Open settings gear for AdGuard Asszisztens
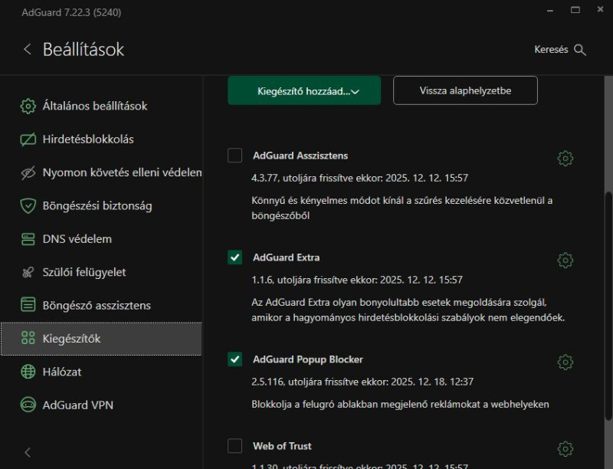 (x=565, y=159)
